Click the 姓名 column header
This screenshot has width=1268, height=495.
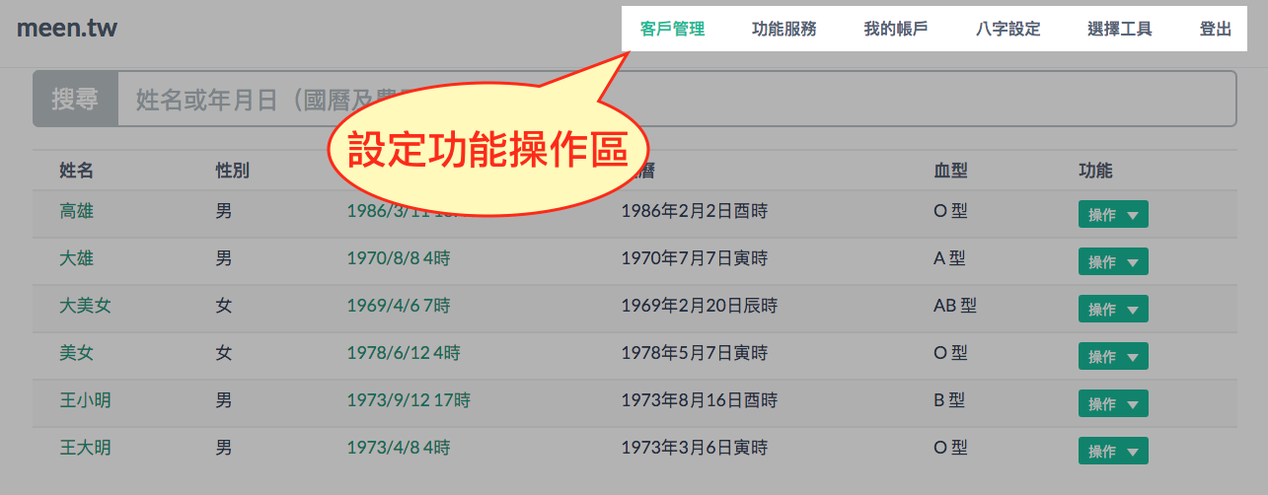77,171
